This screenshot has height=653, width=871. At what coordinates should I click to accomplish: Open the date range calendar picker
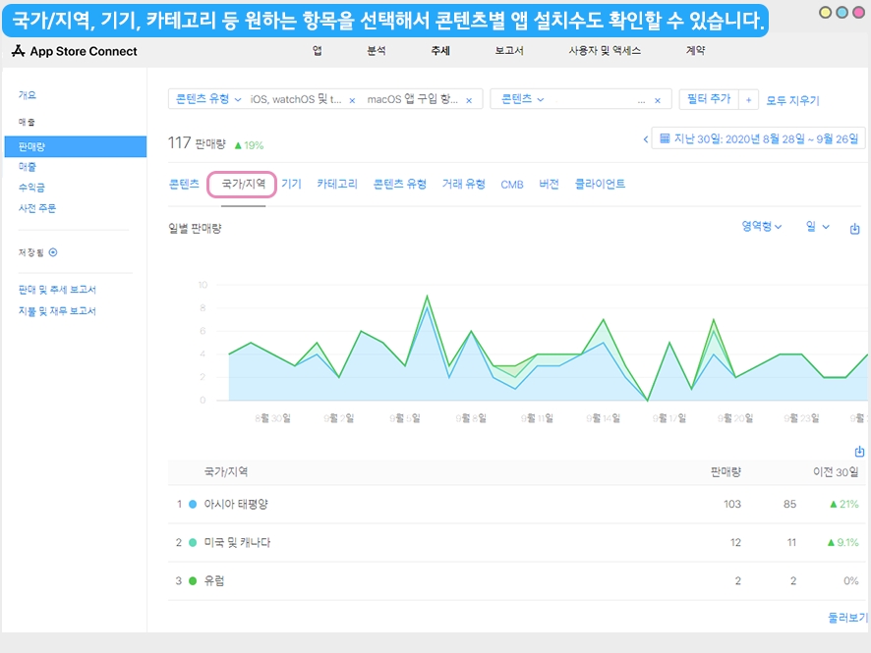tap(665, 139)
